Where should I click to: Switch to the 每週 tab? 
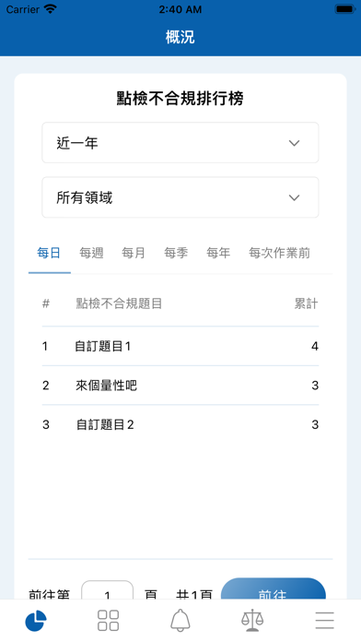91,253
